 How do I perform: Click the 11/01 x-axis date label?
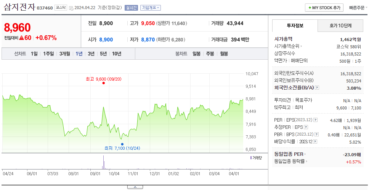point(133,174)
